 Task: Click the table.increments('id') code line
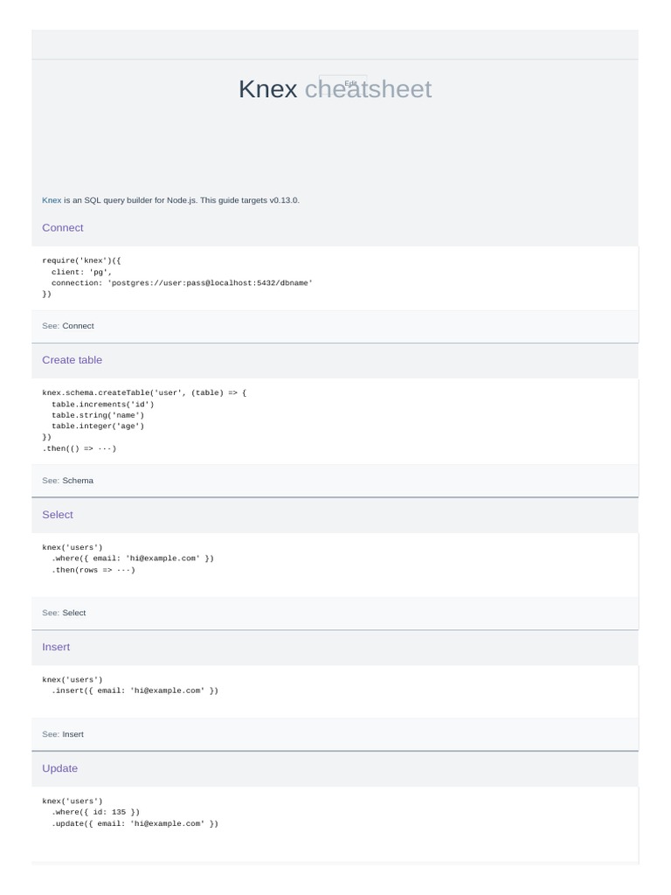[x=102, y=404]
